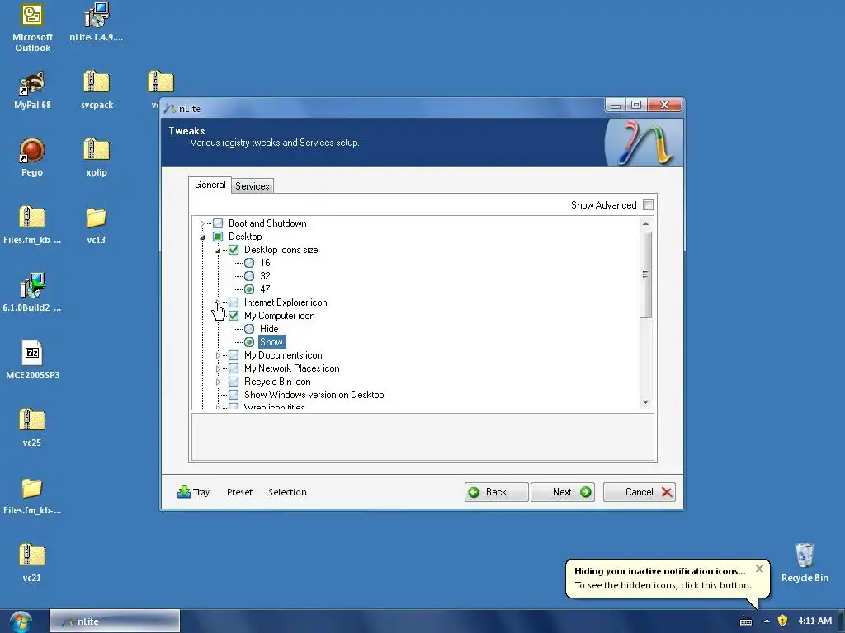Viewport: 845px width, 633px height.
Task: Collapse the Desktop icons size node
Action: pos(218,251)
